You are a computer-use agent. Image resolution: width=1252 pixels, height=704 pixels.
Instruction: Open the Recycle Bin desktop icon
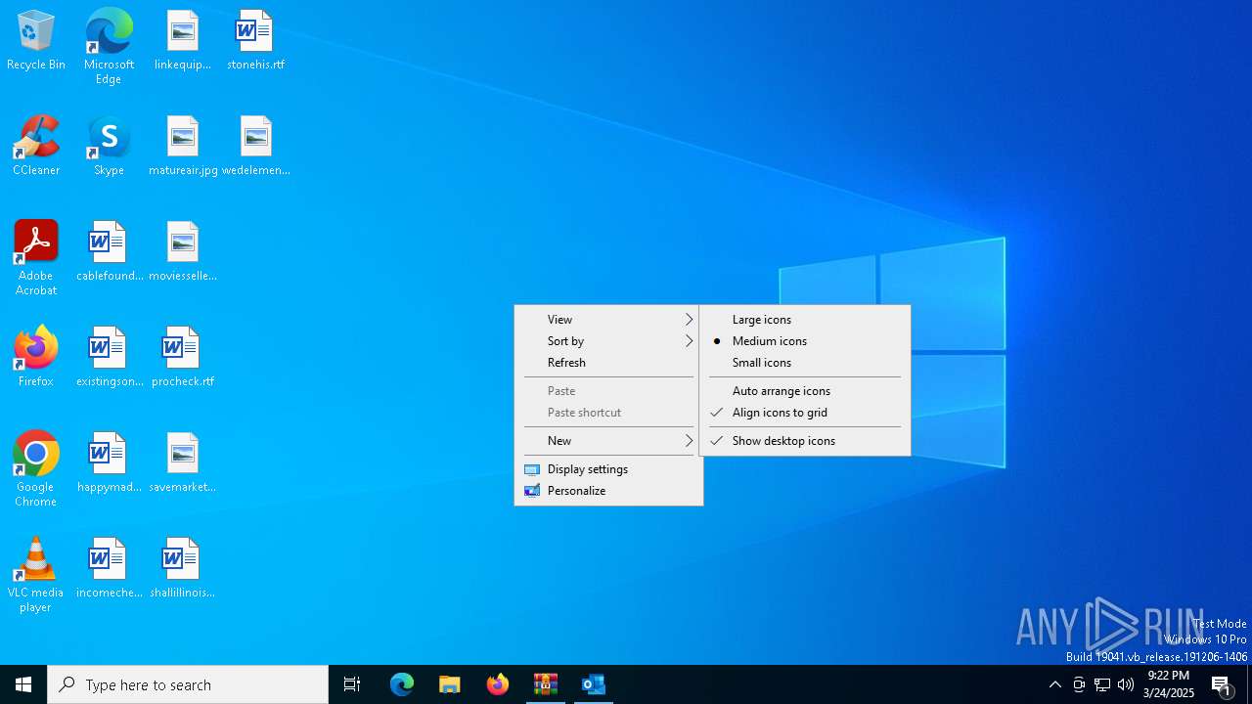[36, 40]
